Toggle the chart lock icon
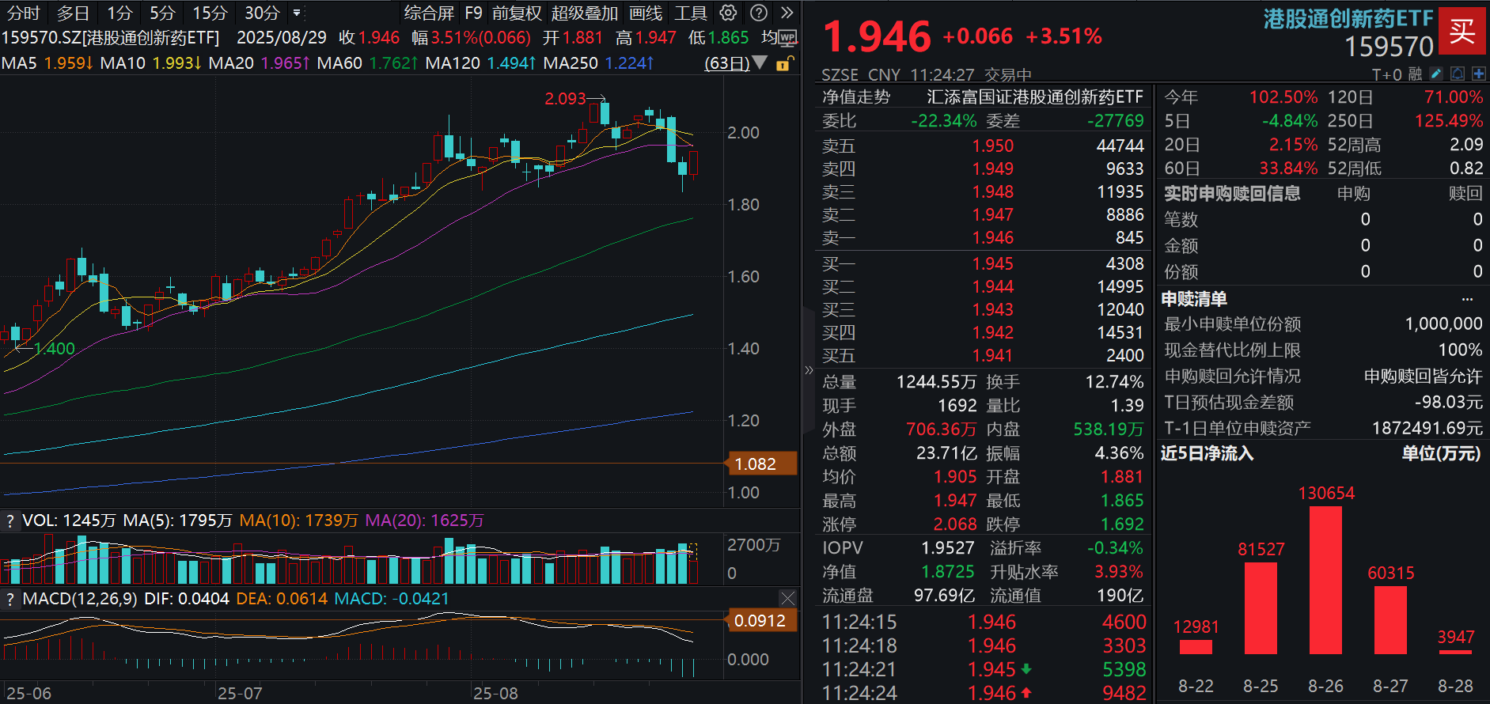This screenshot has width=1490, height=704. coord(783,64)
